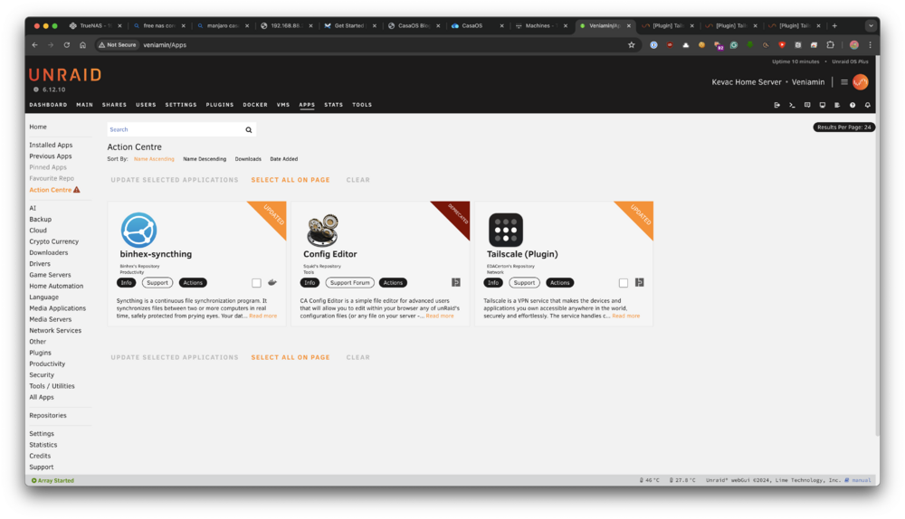The width and height of the screenshot is (905, 519).
Task: Click the plugin icon on Config Editor card
Action: click(456, 283)
